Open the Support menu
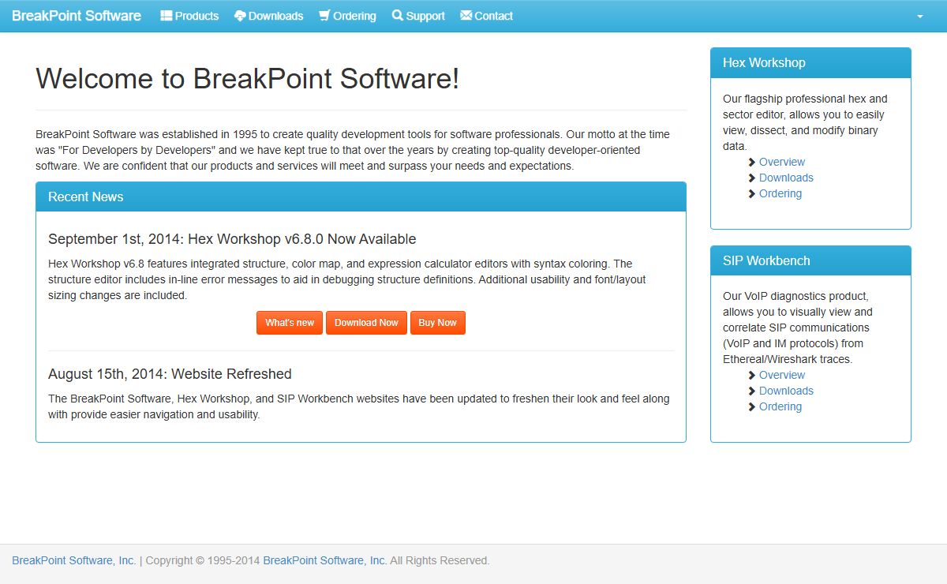This screenshot has width=947, height=584. (418, 16)
